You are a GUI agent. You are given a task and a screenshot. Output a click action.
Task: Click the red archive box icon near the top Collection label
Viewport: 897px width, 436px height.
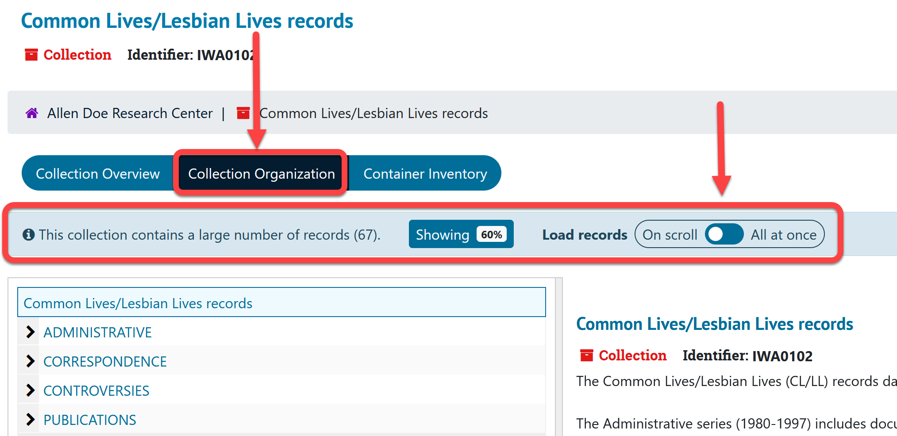coord(31,55)
